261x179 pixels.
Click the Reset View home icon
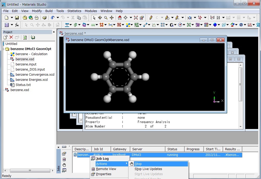(119, 18)
